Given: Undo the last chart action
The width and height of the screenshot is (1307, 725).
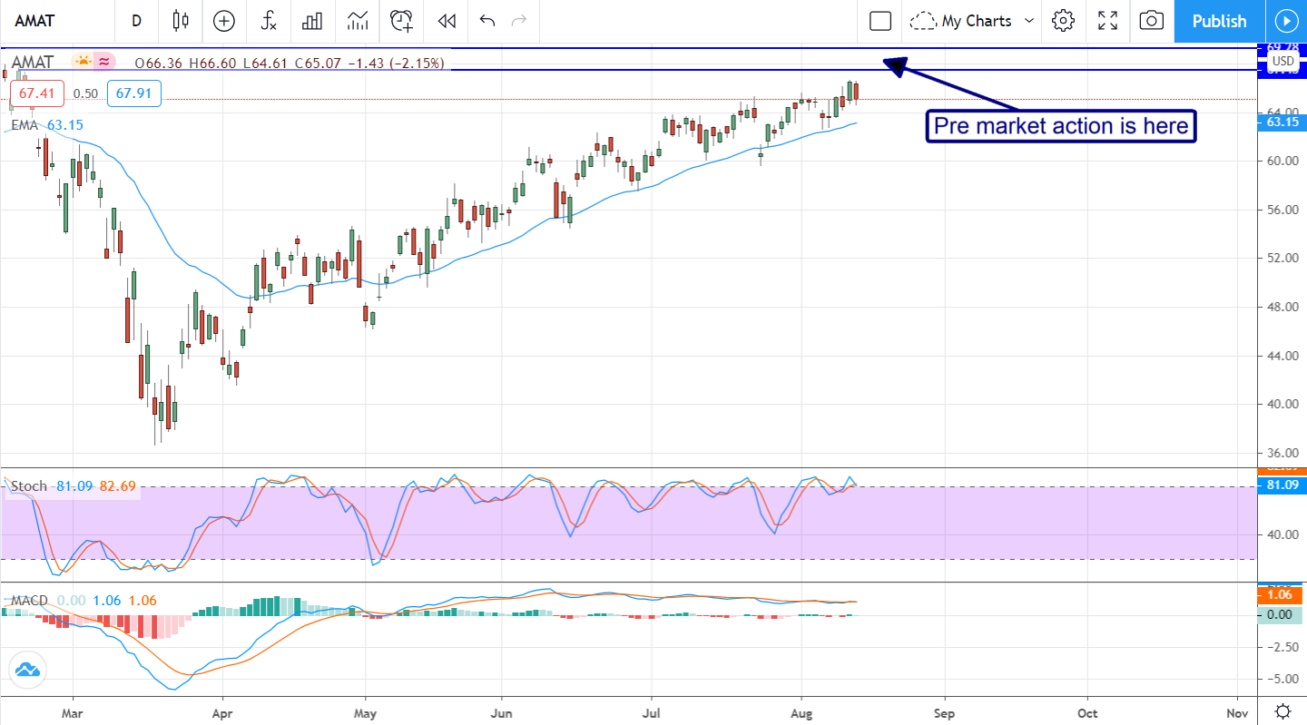Looking at the screenshot, I should (x=487, y=21).
